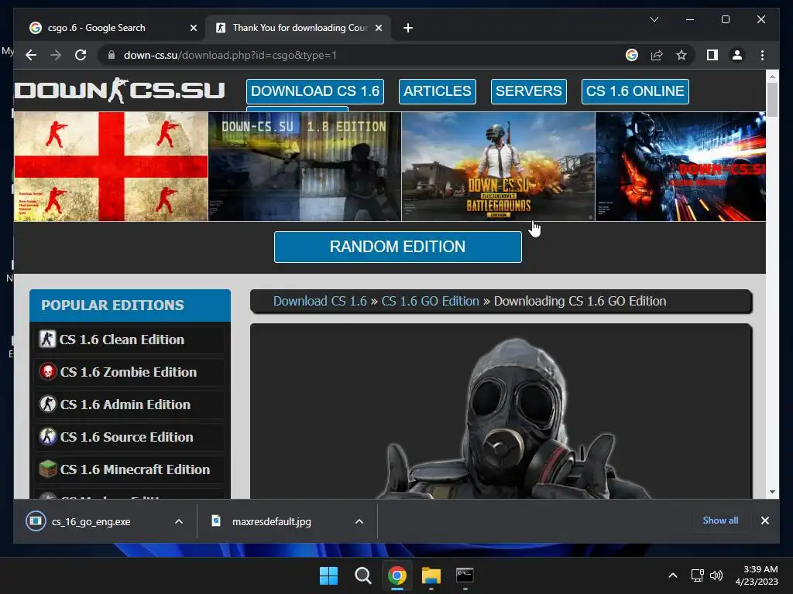Open the DOWNLOAD CS 1.6 menu

[315, 91]
